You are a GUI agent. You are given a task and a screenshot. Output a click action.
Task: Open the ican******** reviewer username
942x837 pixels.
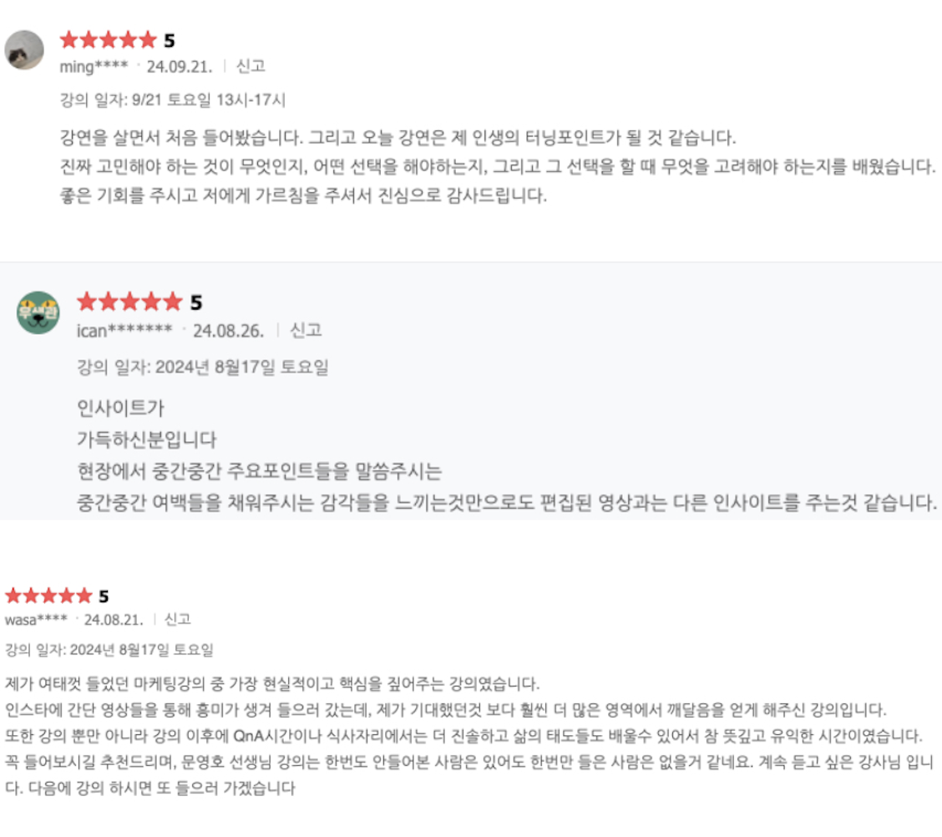(124, 331)
